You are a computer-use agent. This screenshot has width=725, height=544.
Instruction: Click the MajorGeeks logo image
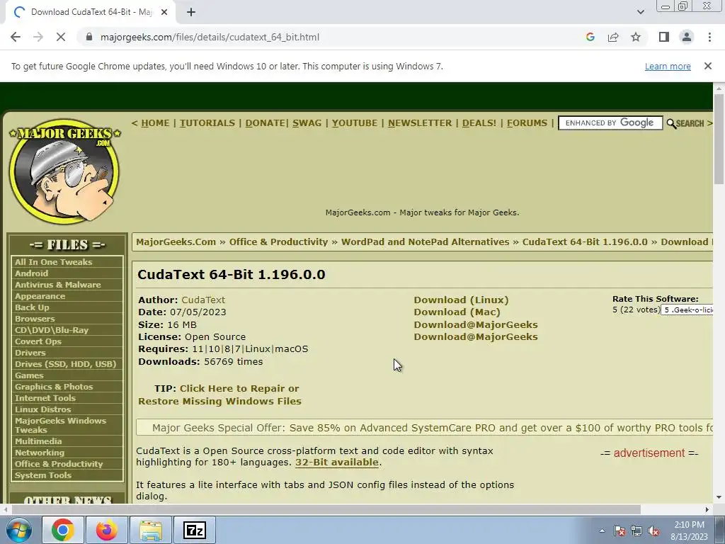pos(64,171)
